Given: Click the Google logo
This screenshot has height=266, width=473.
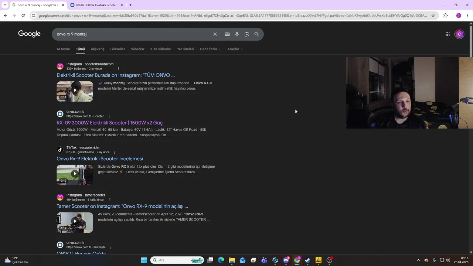Looking at the screenshot, I should pos(29,34).
